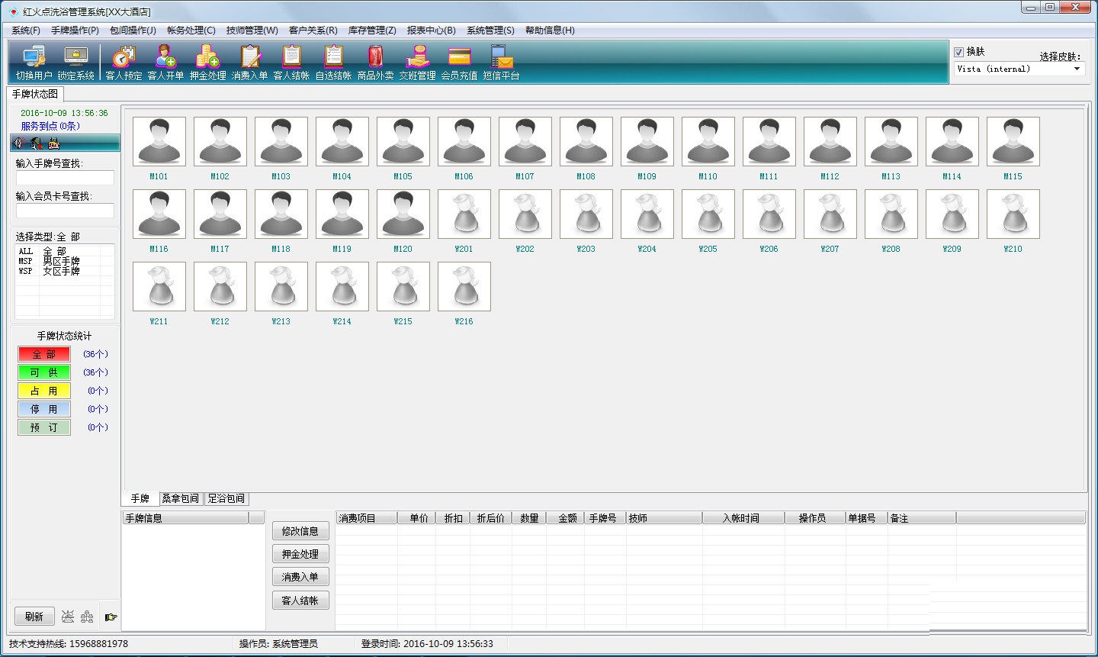
Task: Open 客人开单 guest check-in tool
Action: [x=165, y=62]
